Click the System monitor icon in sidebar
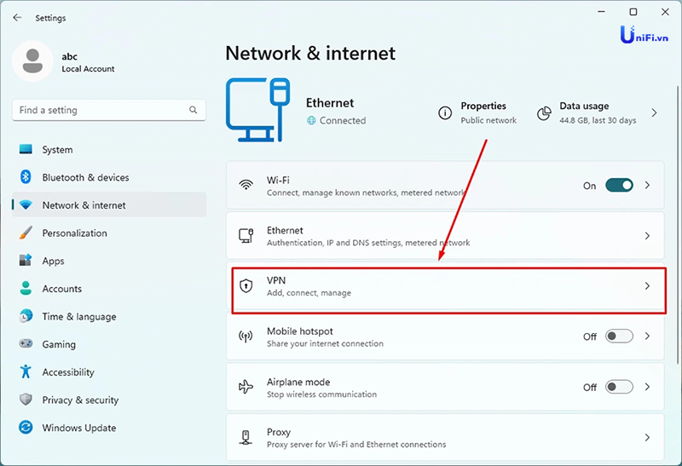This screenshot has width=682, height=466. tap(26, 149)
